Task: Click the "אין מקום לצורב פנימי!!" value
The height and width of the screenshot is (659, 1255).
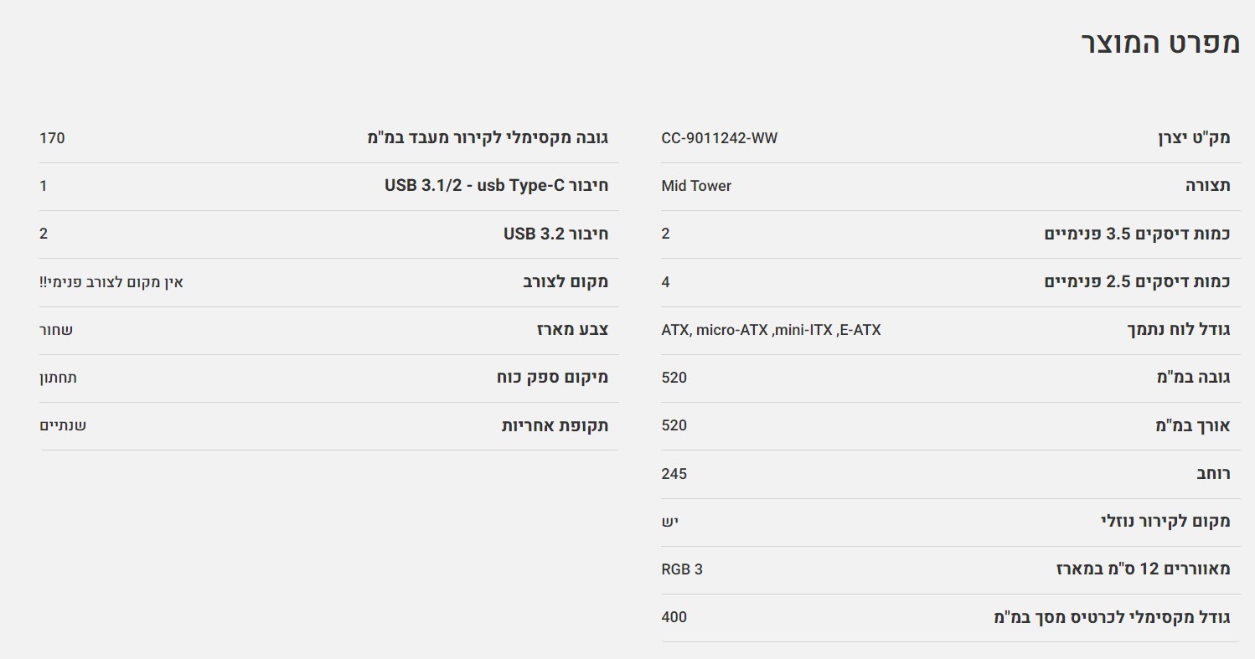Action: (x=111, y=282)
